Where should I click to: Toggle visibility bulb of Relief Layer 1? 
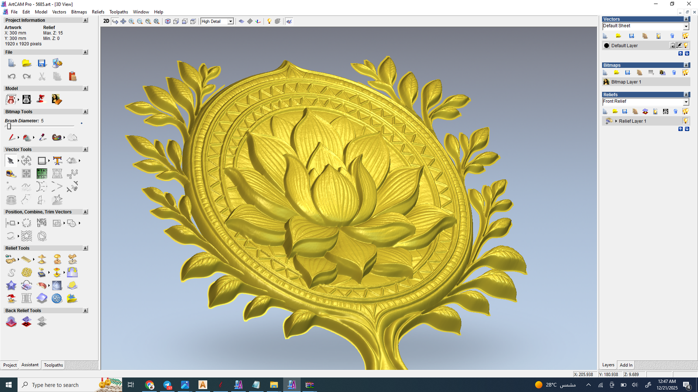click(686, 121)
